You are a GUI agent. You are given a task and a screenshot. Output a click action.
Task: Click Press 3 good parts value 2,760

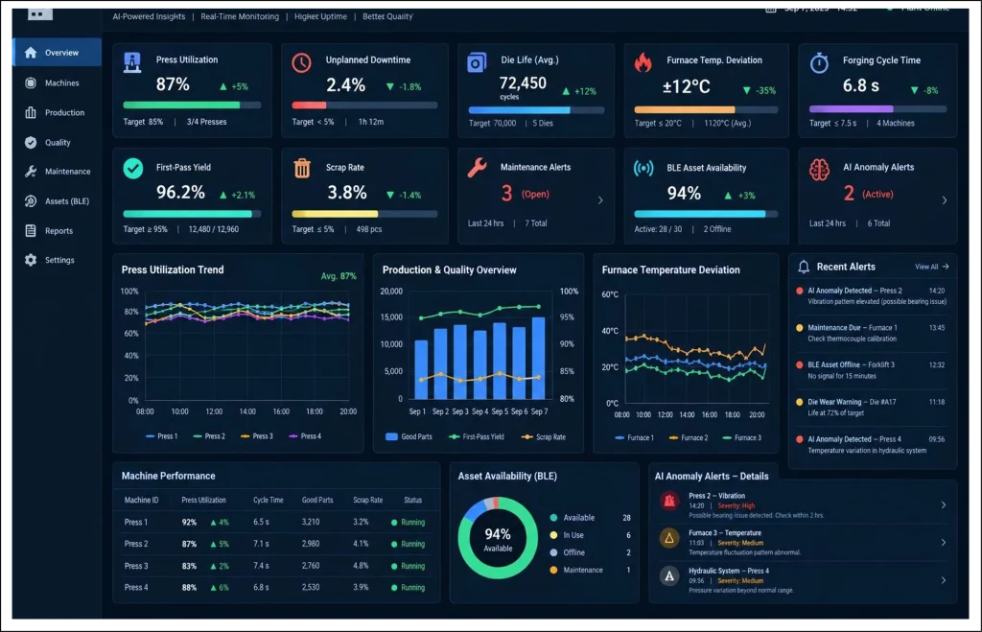tap(311, 566)
